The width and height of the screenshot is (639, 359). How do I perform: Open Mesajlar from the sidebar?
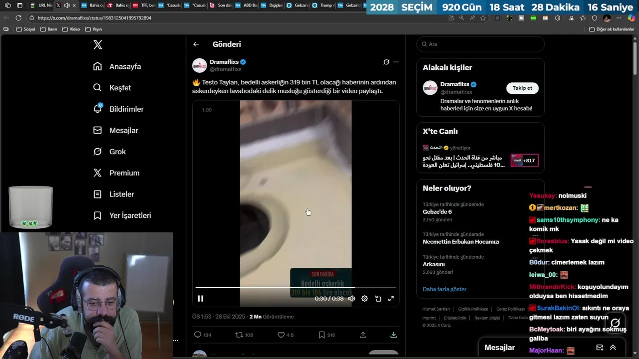pyautogui.click(x=115, y=130)
